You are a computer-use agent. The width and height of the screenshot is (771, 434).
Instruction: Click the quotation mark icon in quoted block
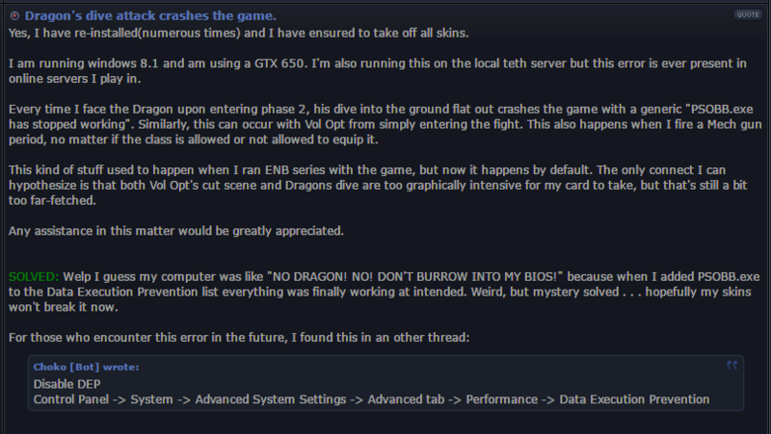coord(732,366)
